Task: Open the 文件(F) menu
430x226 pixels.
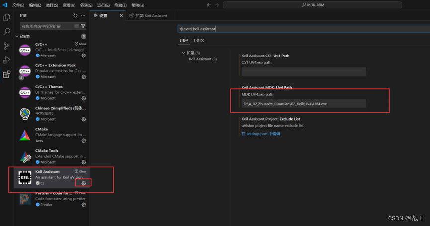Action: click(x=18, y=5)
